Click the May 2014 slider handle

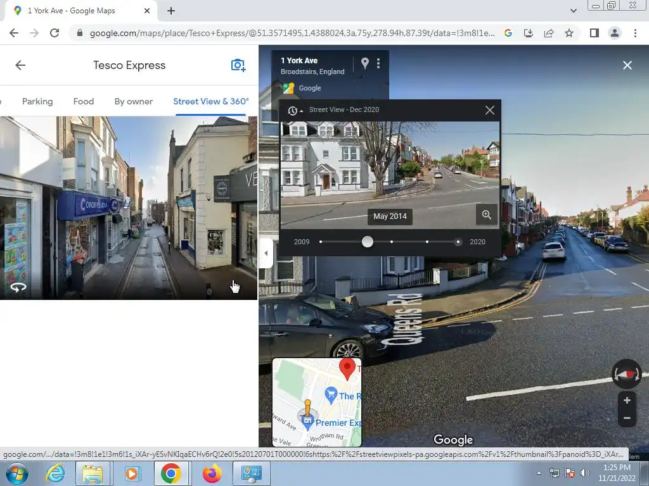coord(367,242)
